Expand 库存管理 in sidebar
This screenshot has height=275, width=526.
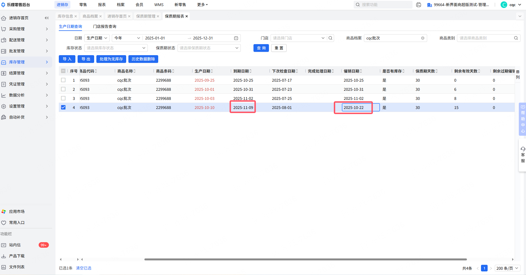26,62
